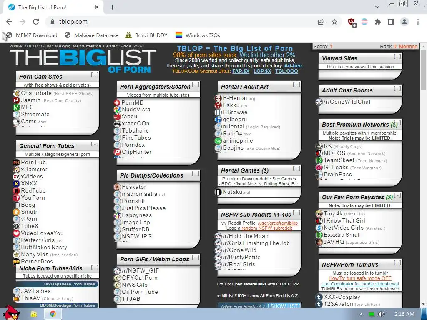
Task: Open the Use Gooninator slideshows link
Action: point(360,284)
